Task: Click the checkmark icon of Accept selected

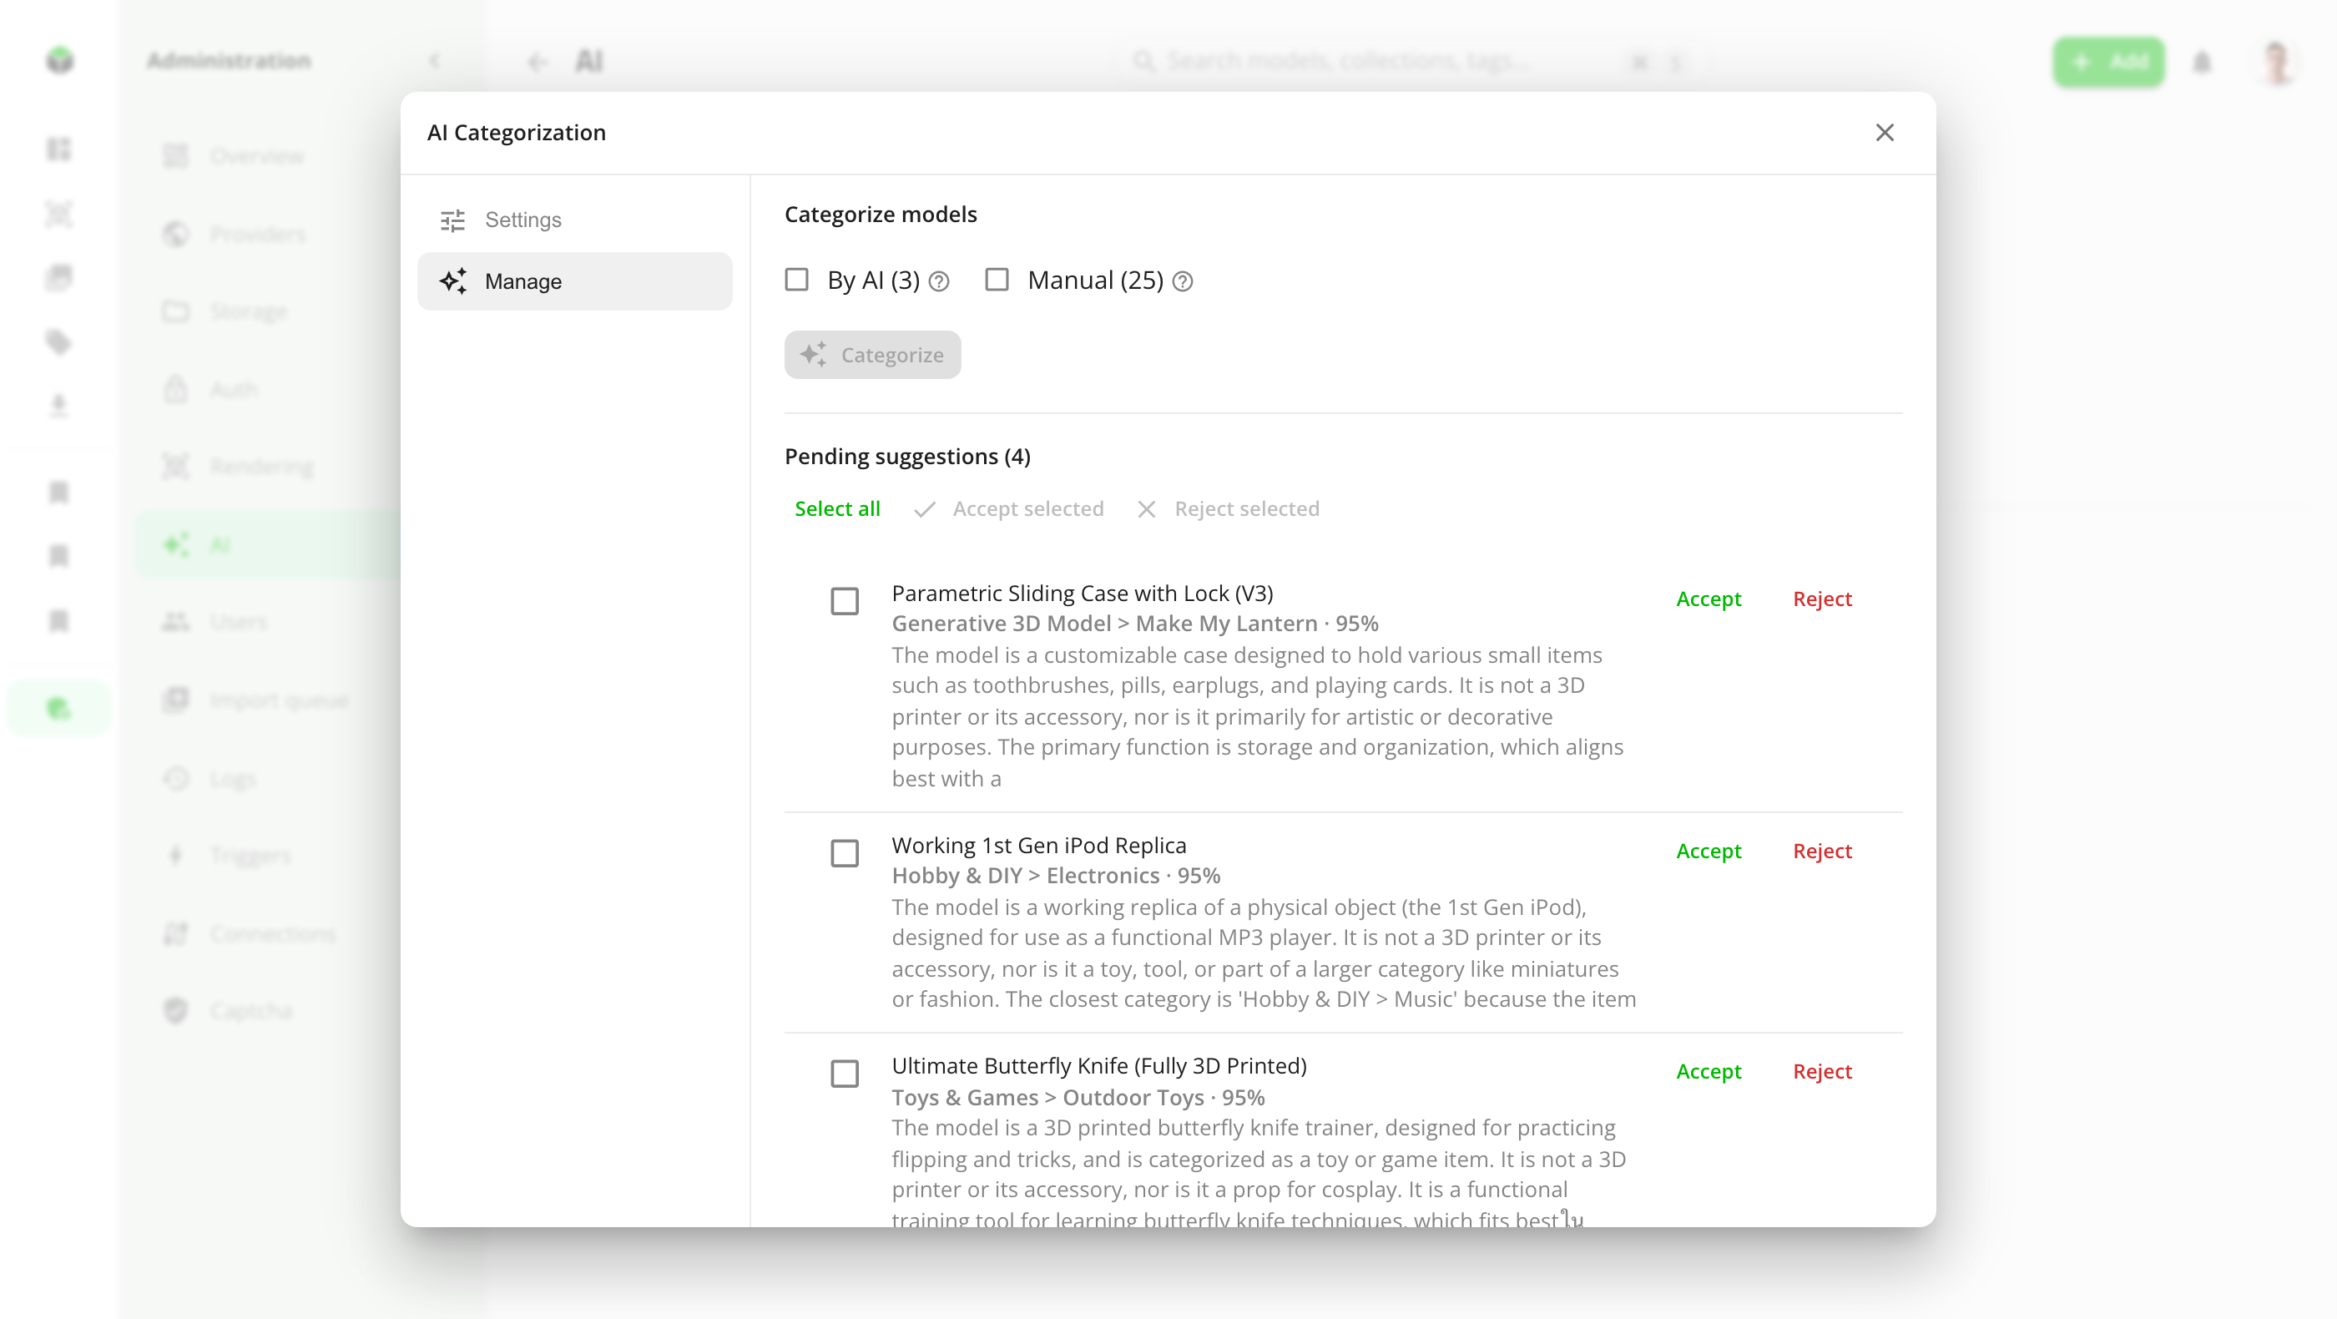Action: [925, 510]
